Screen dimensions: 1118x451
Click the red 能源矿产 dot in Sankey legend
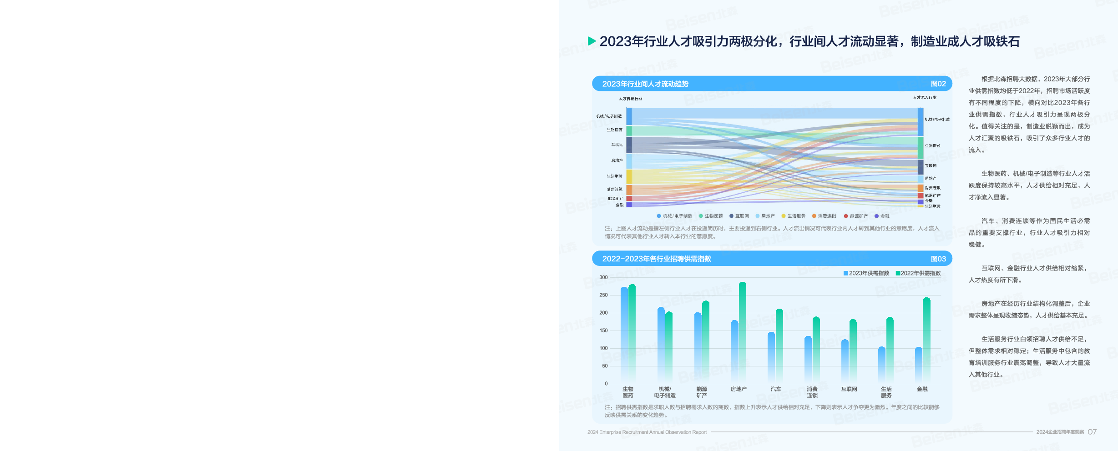846,216
